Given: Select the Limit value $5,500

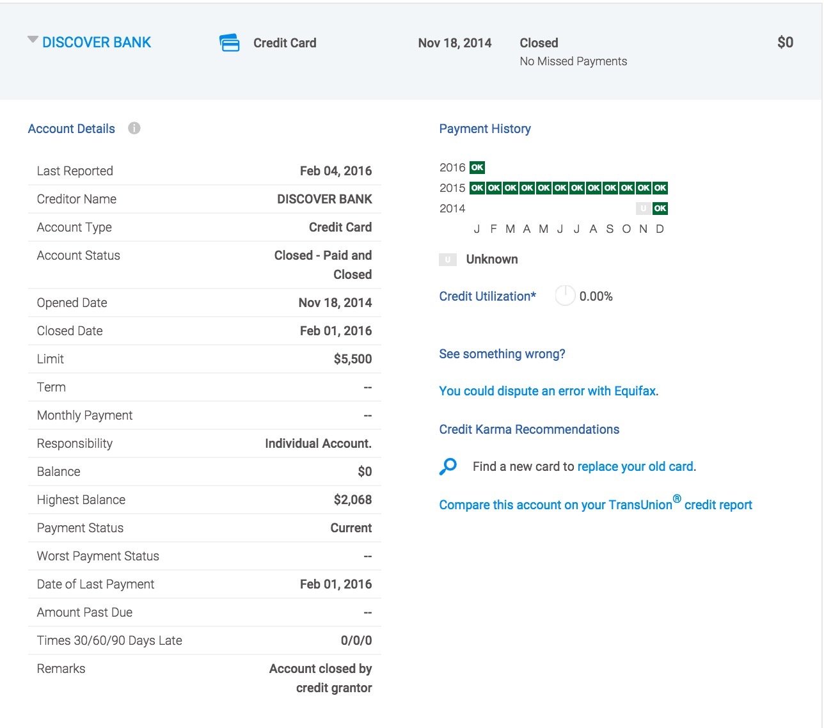Looking at the screenshot, I should [353, 359].
